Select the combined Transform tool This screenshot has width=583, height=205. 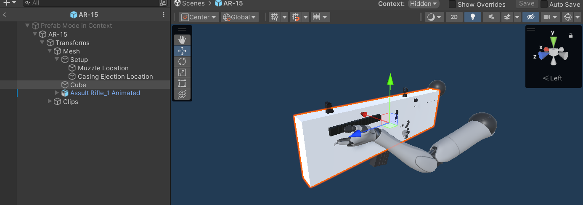click(x=182, y=95)
